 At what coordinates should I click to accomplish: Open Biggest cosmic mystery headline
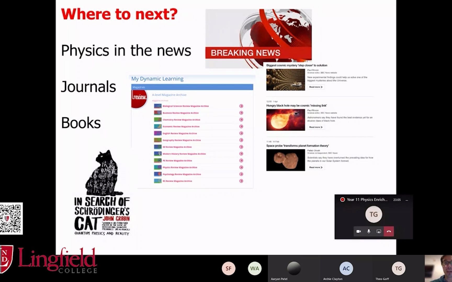pyautogui.click(x=297, y=65)
